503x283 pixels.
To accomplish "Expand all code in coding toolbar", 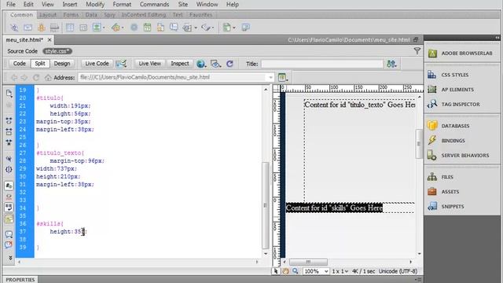I will pos(9,142).
